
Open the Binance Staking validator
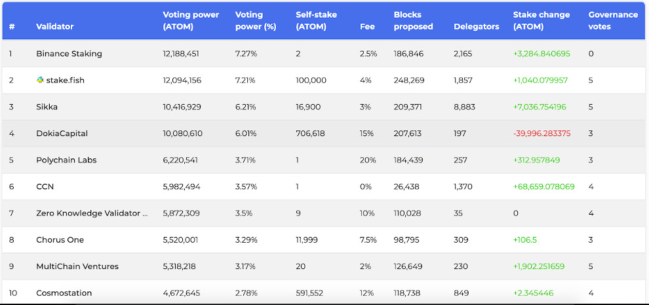69,54
